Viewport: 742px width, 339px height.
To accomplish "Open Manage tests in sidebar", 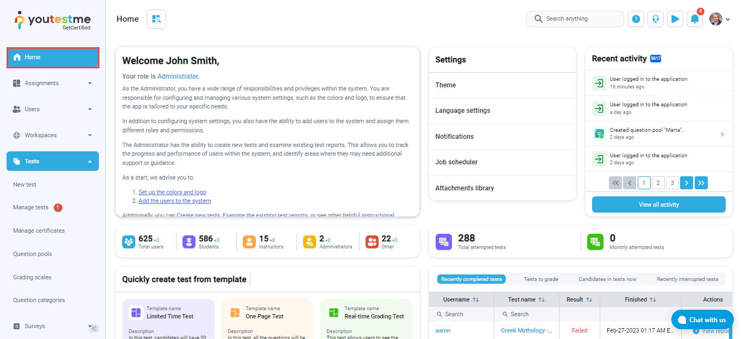I will (x=30, y=207).
